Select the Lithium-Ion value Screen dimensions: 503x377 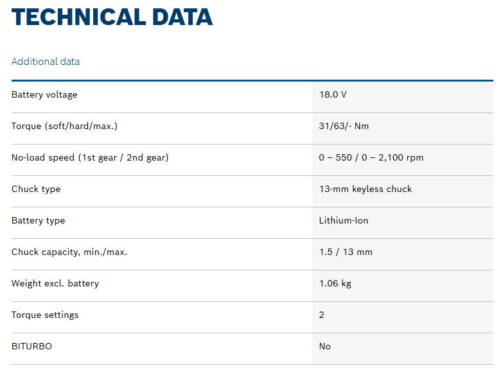click(x=344, y=221)
